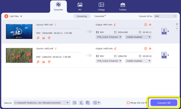Open the color palette tool for MXF.mxf

click(x=49, y=38)
